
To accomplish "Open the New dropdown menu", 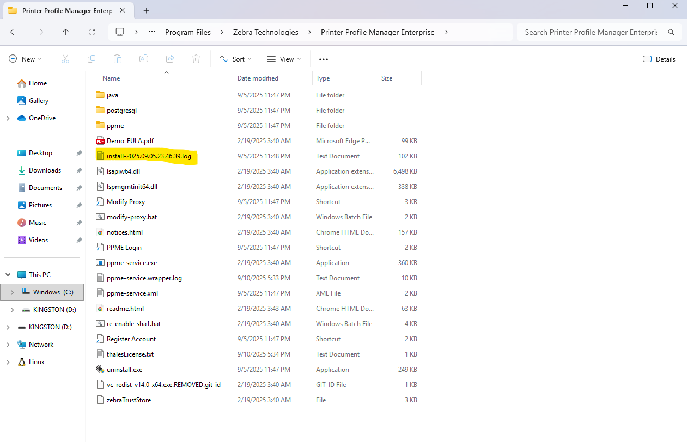I will pyautogui.click(x=26, y=59).
